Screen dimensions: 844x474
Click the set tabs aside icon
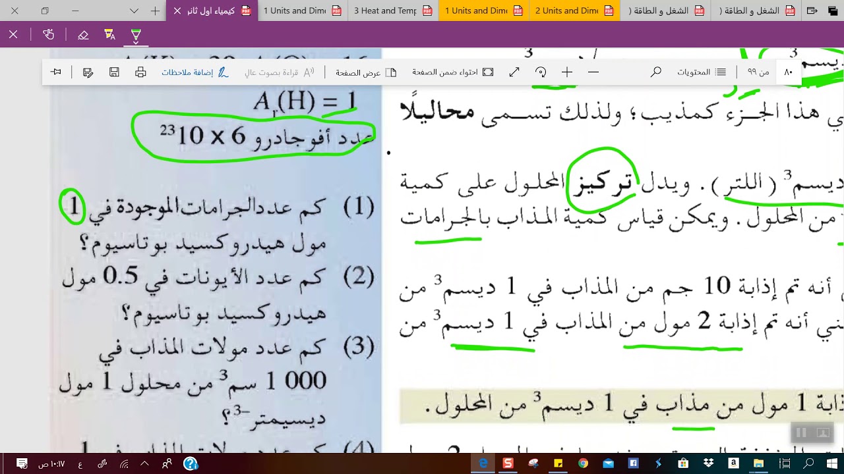pyautogui.click(x=812, y=11)
